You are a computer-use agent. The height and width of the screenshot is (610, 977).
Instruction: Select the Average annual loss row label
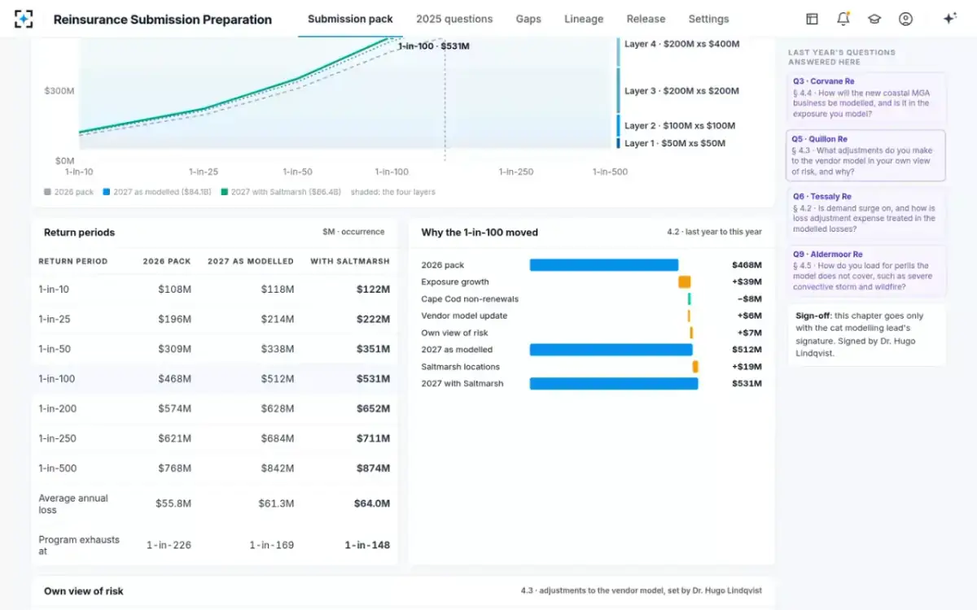click(73, 504)
